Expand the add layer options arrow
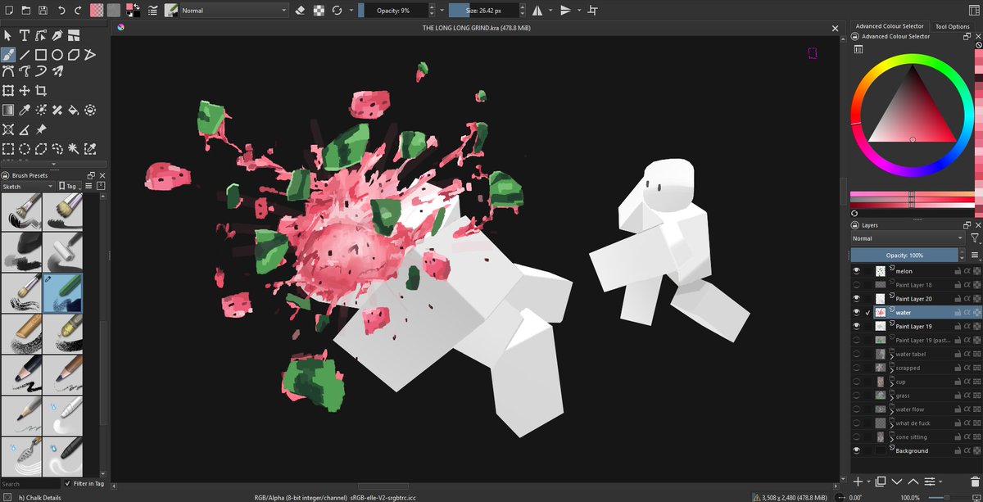 coord(867,482)
